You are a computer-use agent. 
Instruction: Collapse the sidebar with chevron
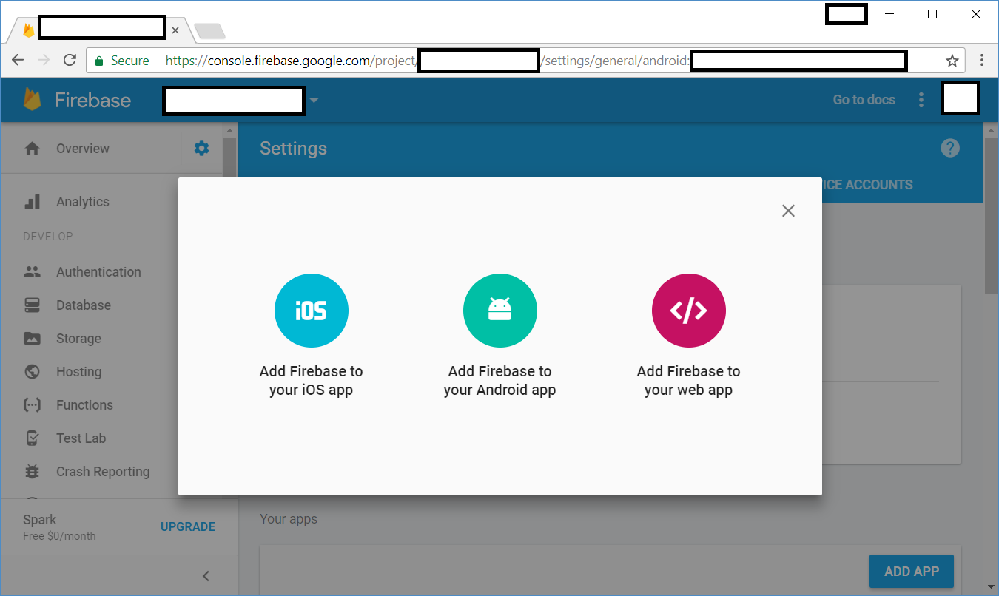click(x=206, y=576)
